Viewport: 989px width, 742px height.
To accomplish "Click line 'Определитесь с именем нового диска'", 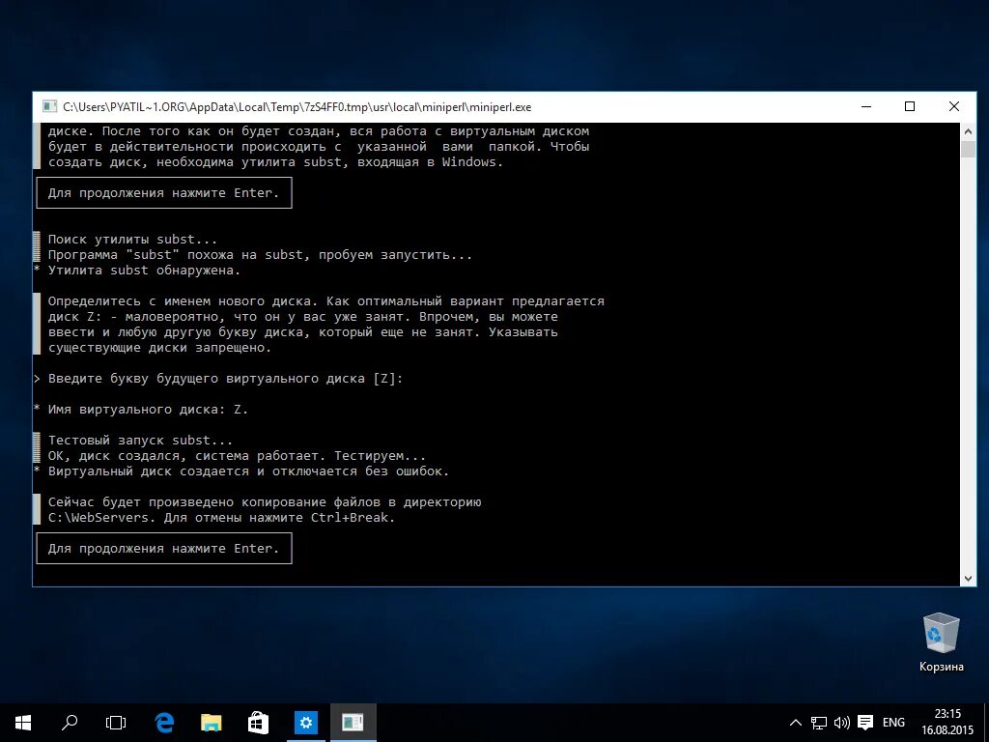I will click(x=179, y=301).
